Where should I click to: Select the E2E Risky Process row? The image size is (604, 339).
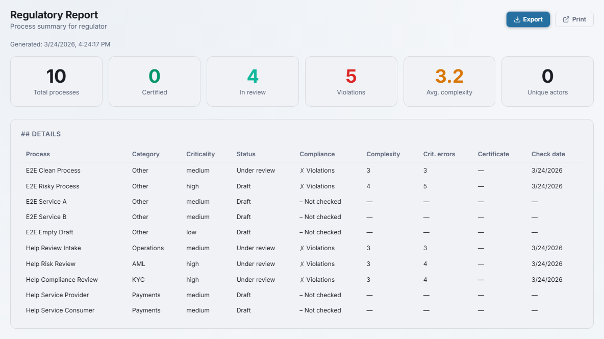point(53,186)
